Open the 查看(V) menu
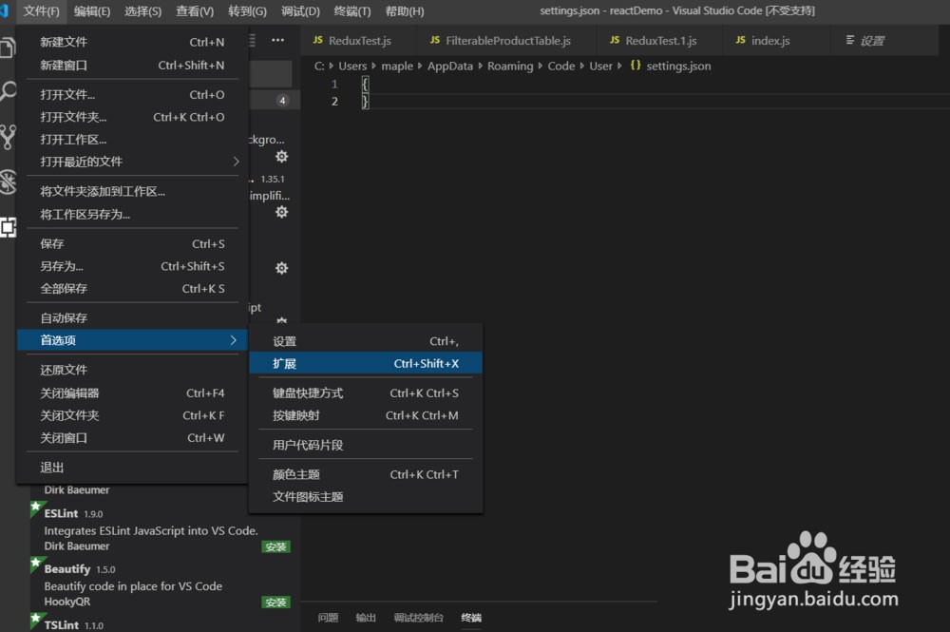 195,10
